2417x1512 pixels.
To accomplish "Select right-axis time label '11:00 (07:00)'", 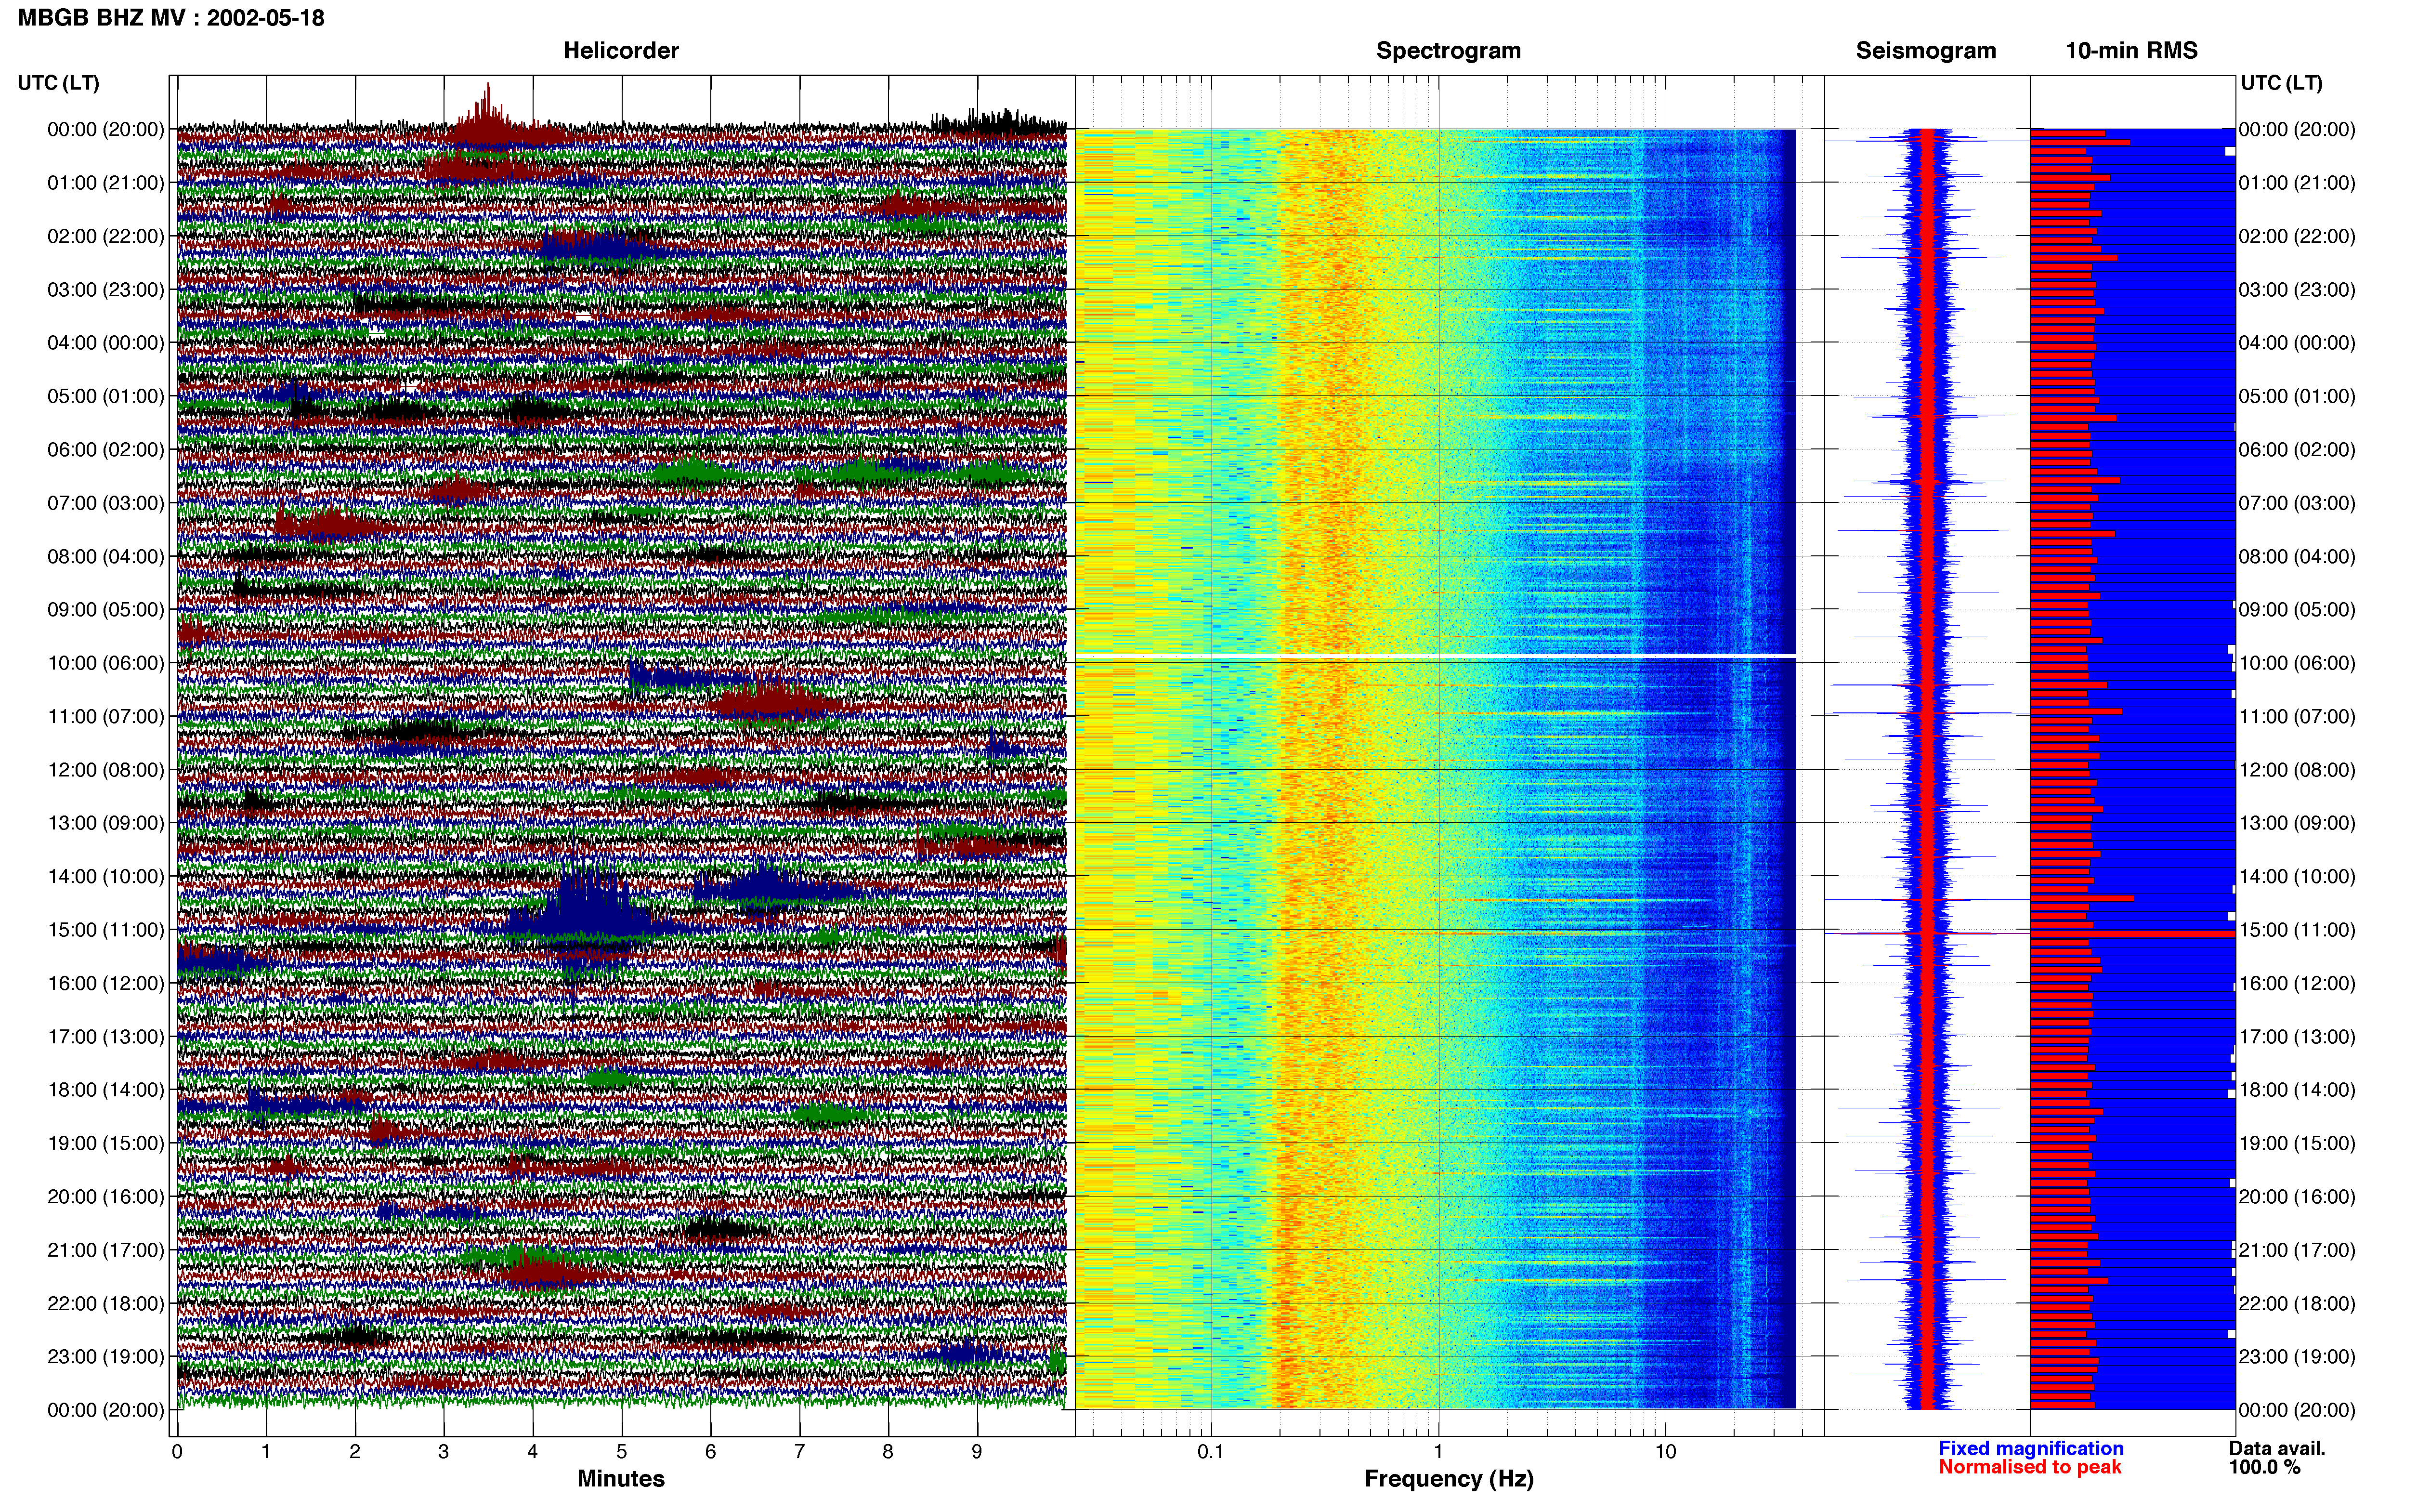I will (x=2297, y=717).
